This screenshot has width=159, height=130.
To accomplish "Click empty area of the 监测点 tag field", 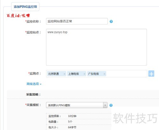I will pyautogui.click(x=126, y=74).
